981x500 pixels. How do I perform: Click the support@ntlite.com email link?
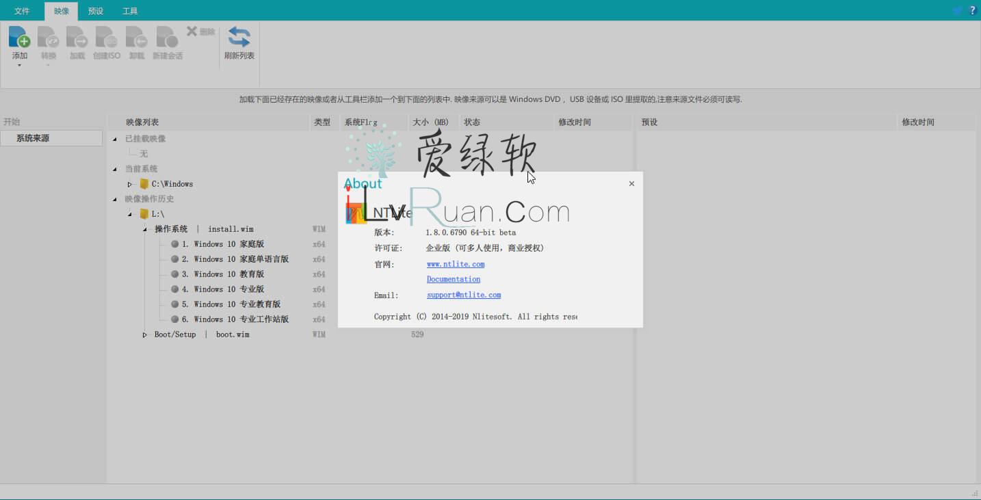click(x=464, y=295)
